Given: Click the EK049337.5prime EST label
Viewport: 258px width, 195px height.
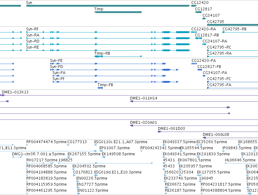Looking at the screenshot, I should point(179,142).
